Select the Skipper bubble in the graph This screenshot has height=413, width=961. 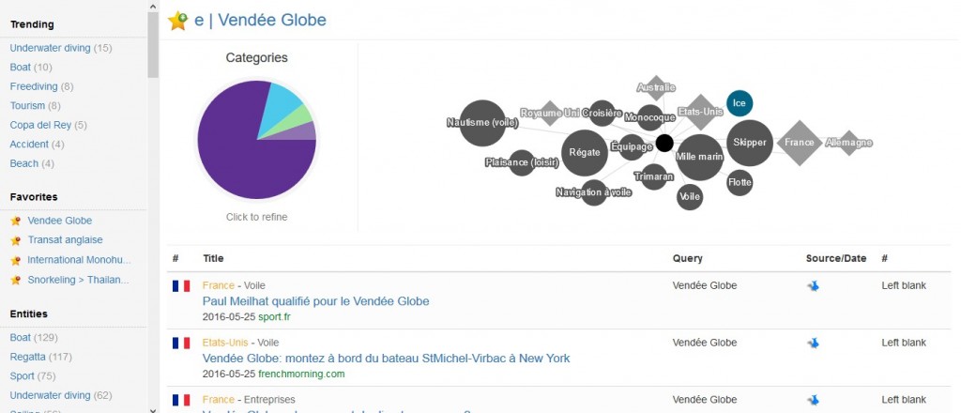point(750,143)
